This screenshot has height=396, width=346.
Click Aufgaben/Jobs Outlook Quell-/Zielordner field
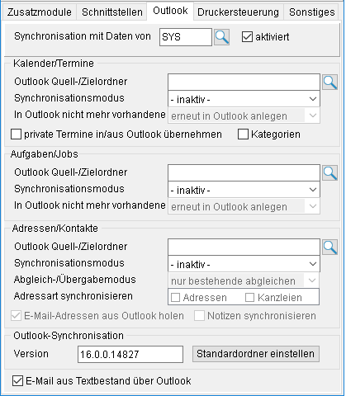(244, 172)
